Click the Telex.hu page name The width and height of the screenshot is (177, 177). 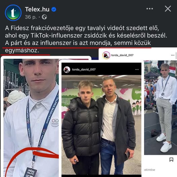(x=37, y=9)
